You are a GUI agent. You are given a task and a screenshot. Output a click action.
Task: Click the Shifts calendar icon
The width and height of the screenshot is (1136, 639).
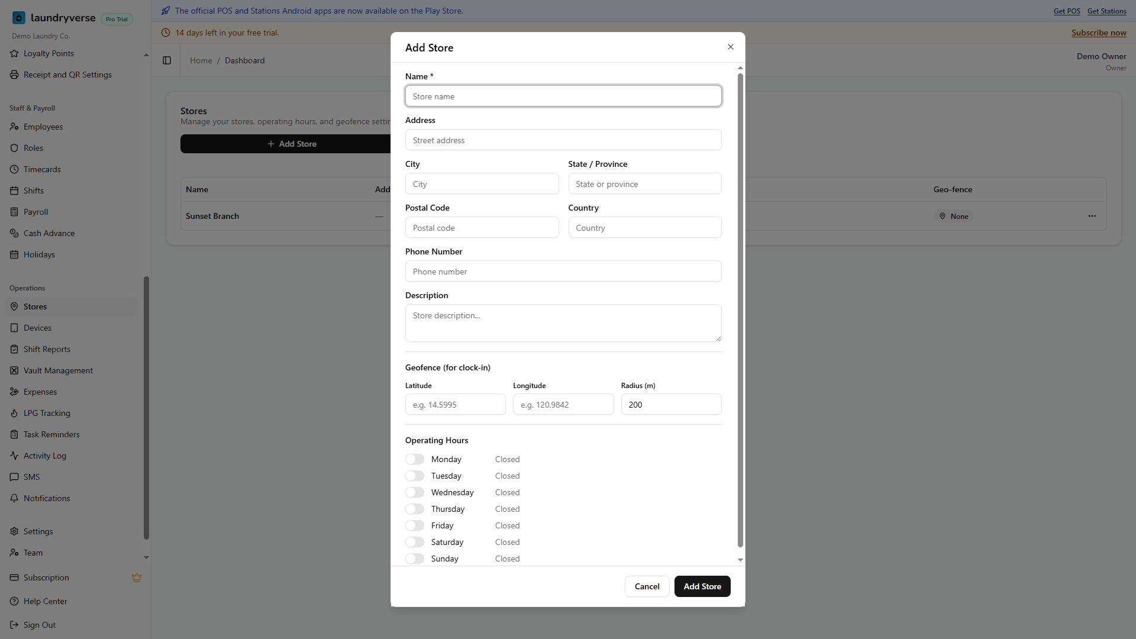(14, 191)
